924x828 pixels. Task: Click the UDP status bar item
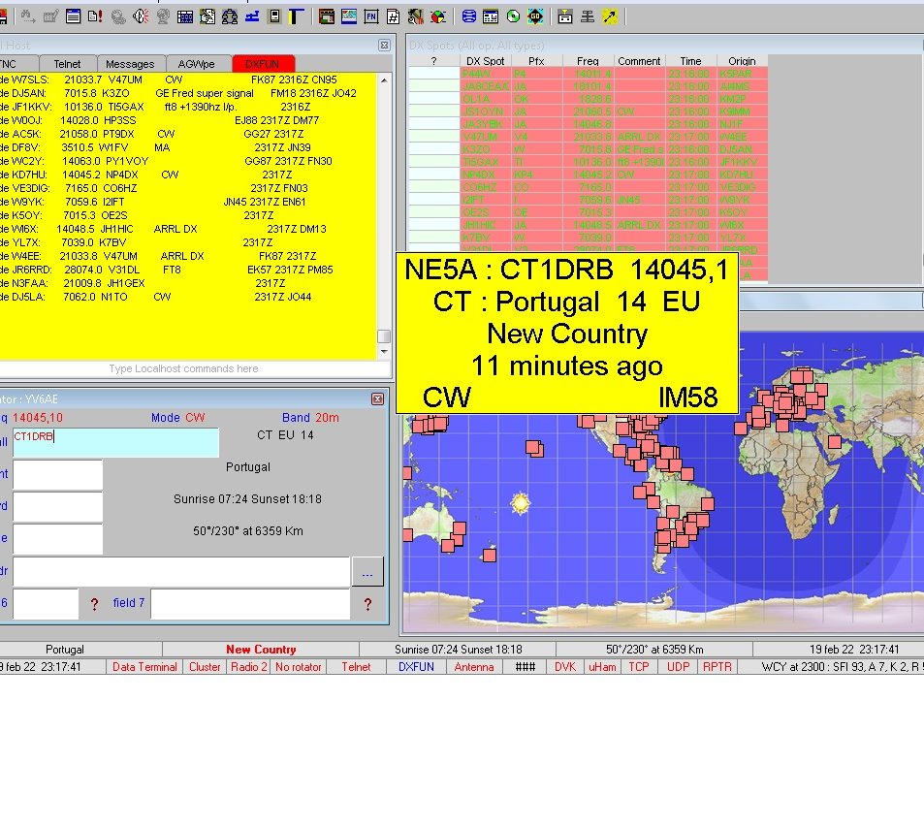679,666
